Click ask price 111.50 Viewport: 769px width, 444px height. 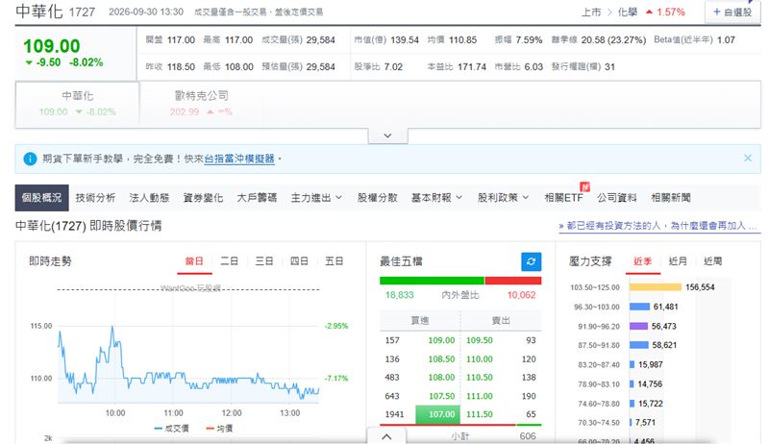point(479,414)
